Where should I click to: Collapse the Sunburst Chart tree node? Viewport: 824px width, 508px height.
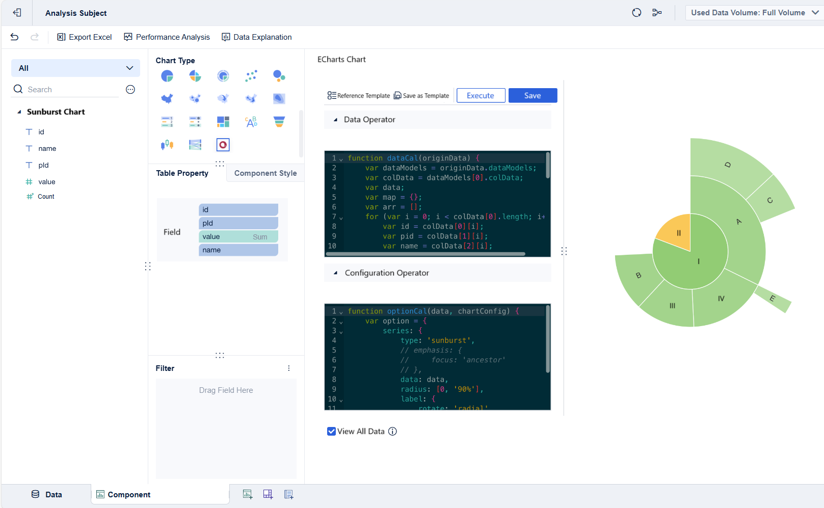[x=19, y=112]
